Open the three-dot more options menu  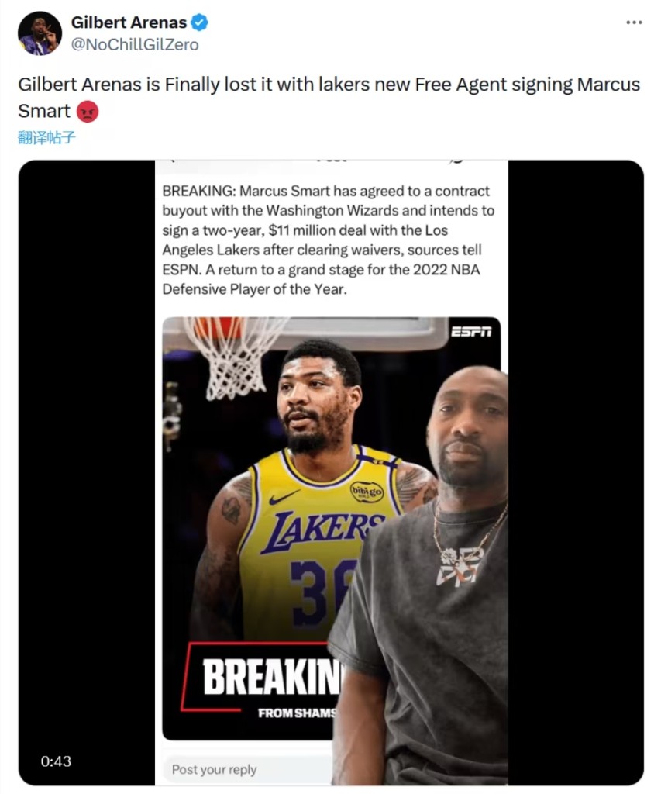tap(634, 22)
